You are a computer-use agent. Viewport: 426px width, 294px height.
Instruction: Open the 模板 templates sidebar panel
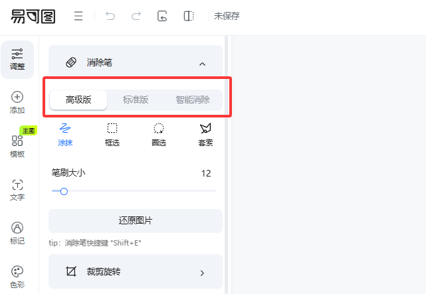coord(17,146)
